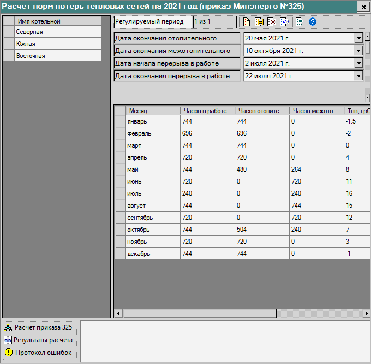Click the delete period icon with red X
Screen dimensions: 371x364
point(271,22)
